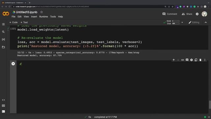Image resolution: width=211 pixels, height=119 pixels.
Task: Open the variables inspector panel
Action: click(x=3, y=39)
